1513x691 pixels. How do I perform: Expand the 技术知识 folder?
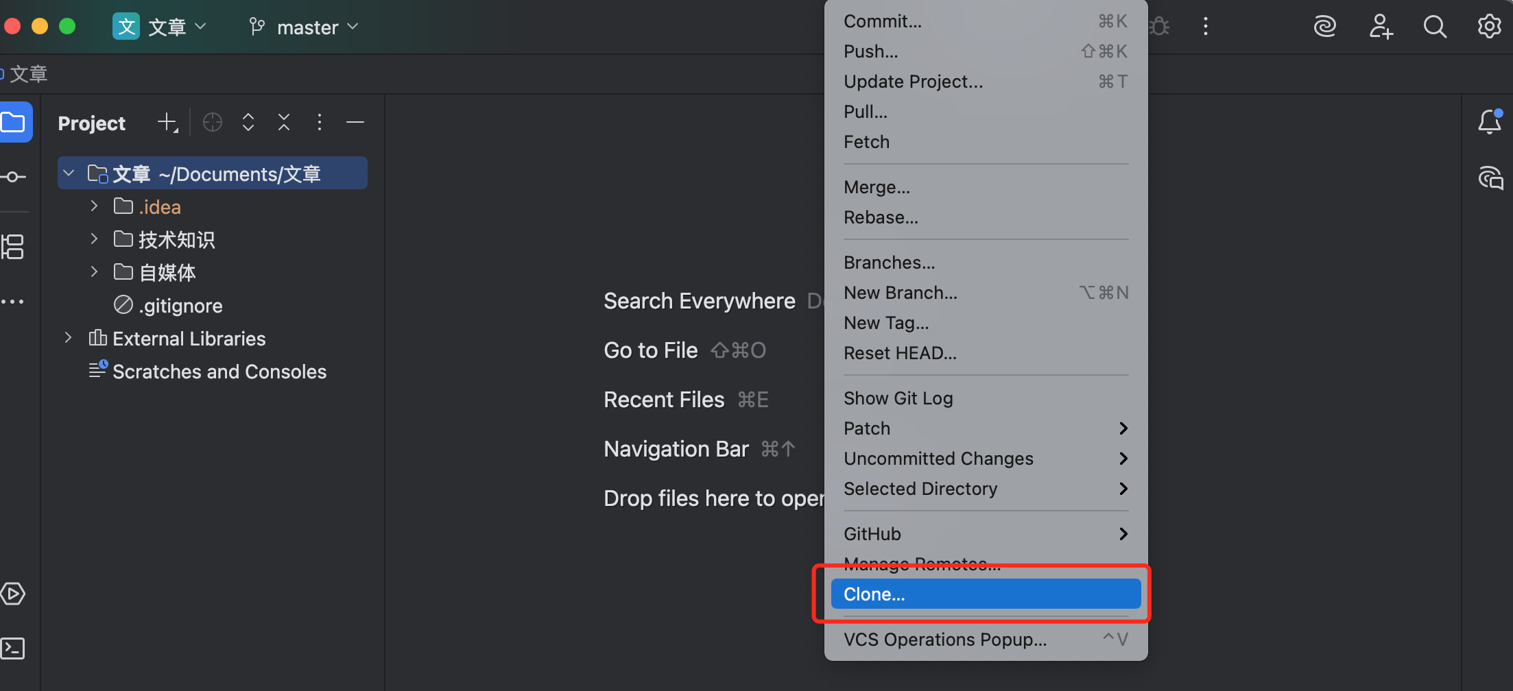point(94,239)
